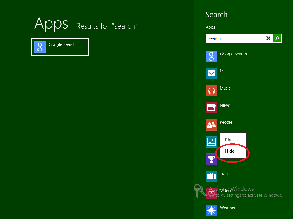Select the News app icon
The image size is (293, 219).
point(211,108)
